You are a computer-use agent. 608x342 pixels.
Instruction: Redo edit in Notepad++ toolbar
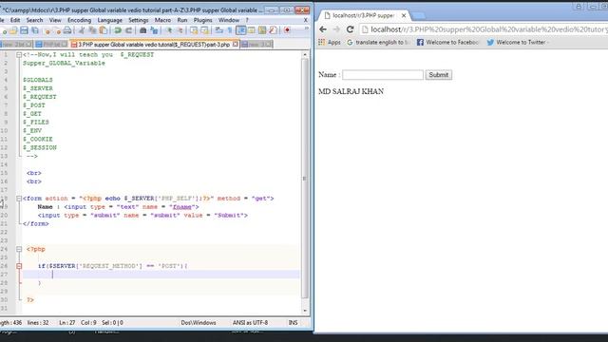[128, 30]
